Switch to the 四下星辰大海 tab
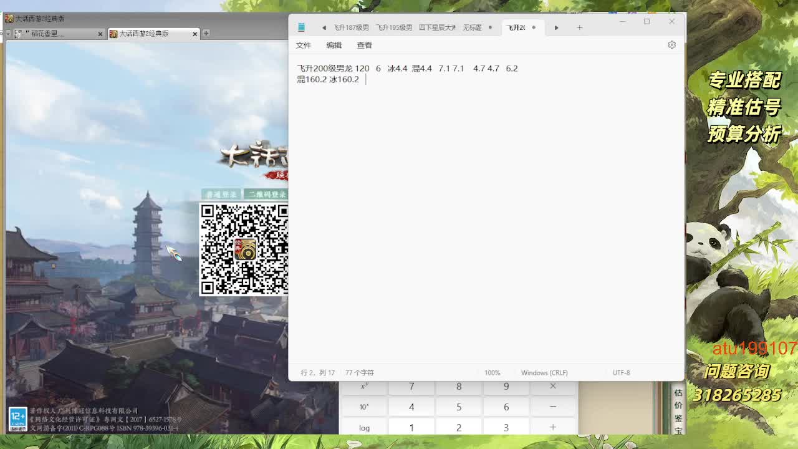This screenshot has height=449, width=798. point(437,27)
